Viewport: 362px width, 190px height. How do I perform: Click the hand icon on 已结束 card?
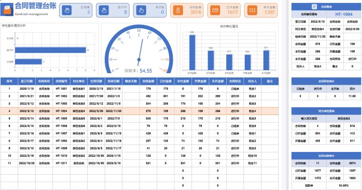(68, 10)
